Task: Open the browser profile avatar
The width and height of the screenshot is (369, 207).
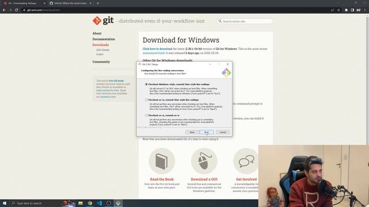Action: coord(359,10)
